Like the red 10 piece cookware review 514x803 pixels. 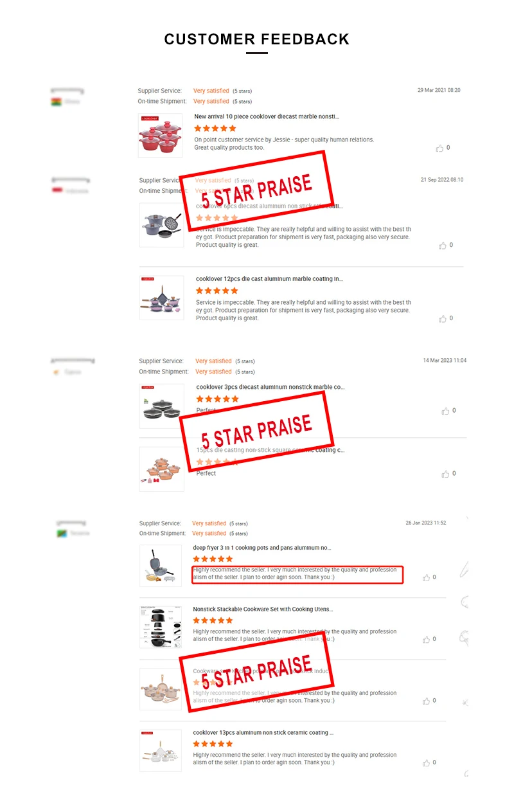click(x=439, y=148)
